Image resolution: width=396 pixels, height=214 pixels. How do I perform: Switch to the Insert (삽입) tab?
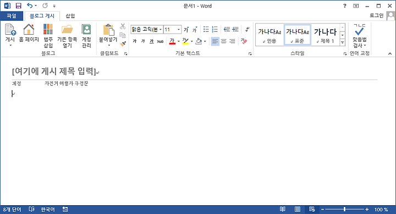coord(70,16)
